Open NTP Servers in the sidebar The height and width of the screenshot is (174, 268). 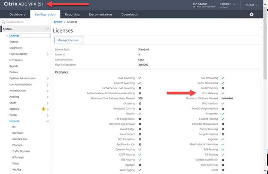tap(16, 60)
